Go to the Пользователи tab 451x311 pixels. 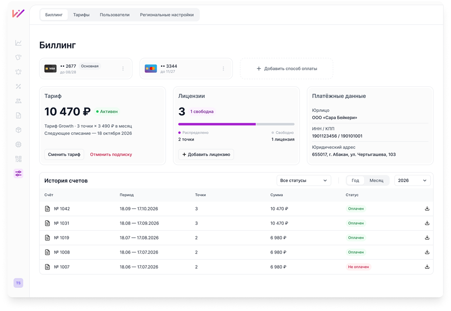point(115,15)
